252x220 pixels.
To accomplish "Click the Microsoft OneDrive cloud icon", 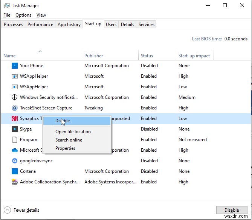I will tap(14, 150).
